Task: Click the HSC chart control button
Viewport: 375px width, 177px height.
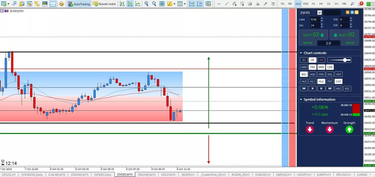Action: pos(339,89)
